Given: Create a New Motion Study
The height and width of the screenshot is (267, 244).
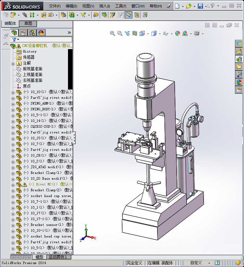Looking at the screenshot, I should [x=96, y=15].
